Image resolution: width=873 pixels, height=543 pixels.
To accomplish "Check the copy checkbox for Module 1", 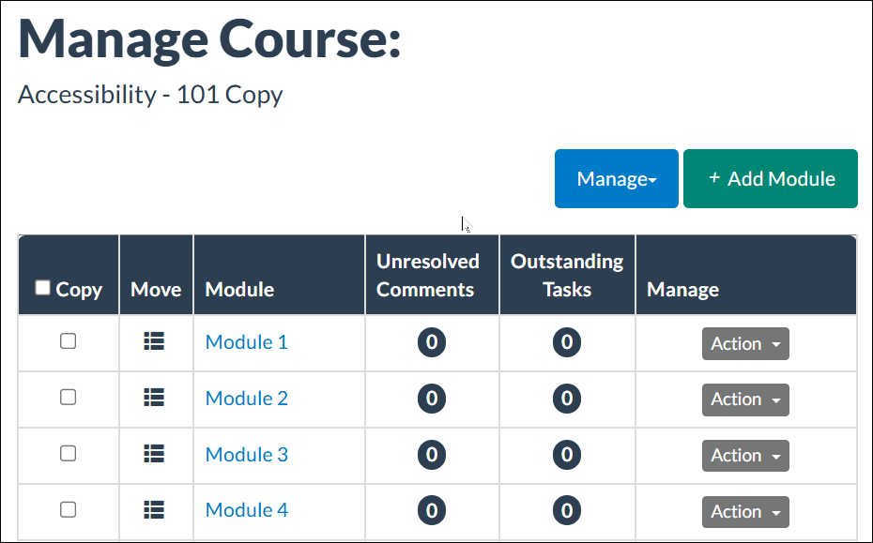I will 68,341.
